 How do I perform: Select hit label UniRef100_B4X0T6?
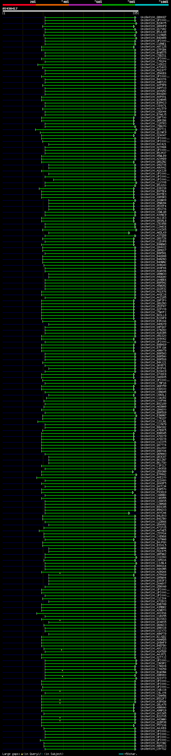153,79
